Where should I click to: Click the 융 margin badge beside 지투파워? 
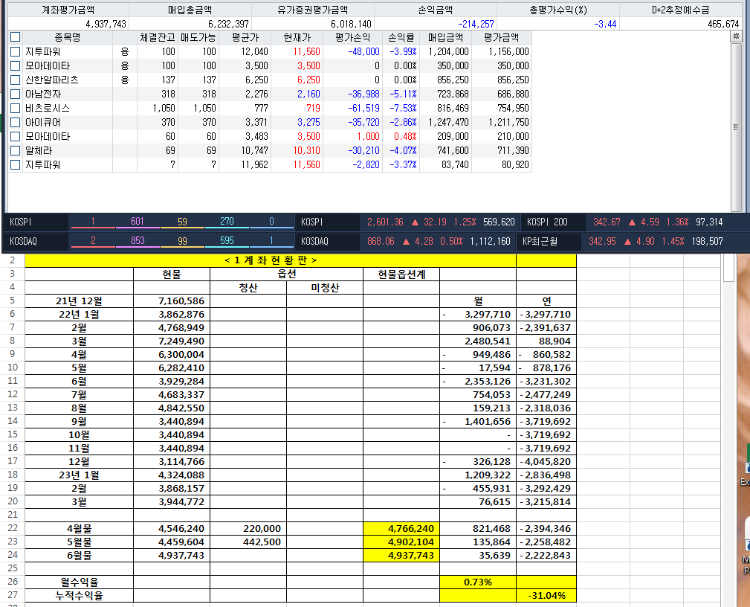pos(123,52)
